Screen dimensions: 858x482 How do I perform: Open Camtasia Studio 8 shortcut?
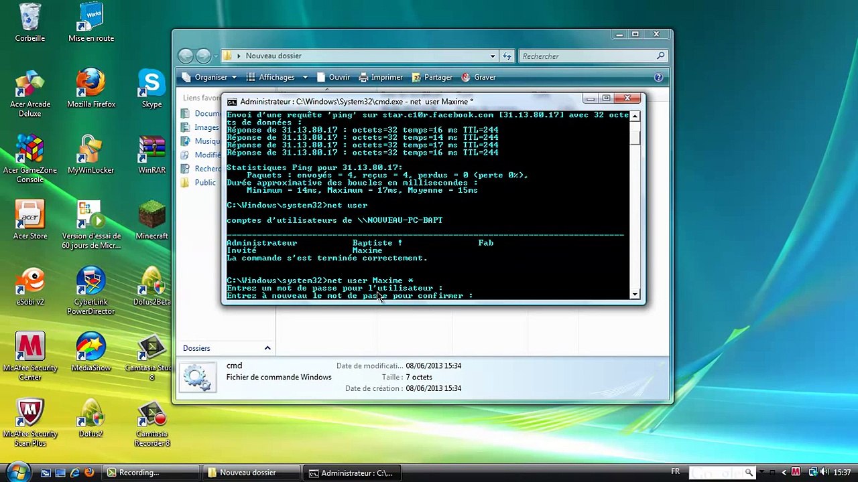click(x=152, y=357)
